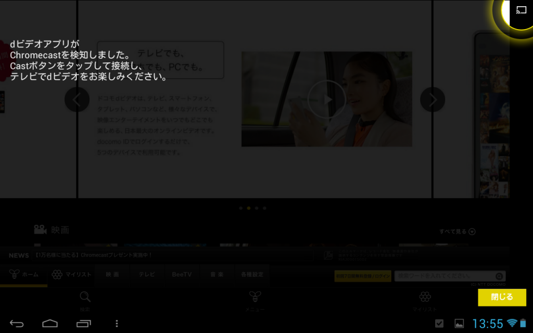Open the three-dot overflow menu
The width and height of the screenshot is (533, 333).
point(117,324)
